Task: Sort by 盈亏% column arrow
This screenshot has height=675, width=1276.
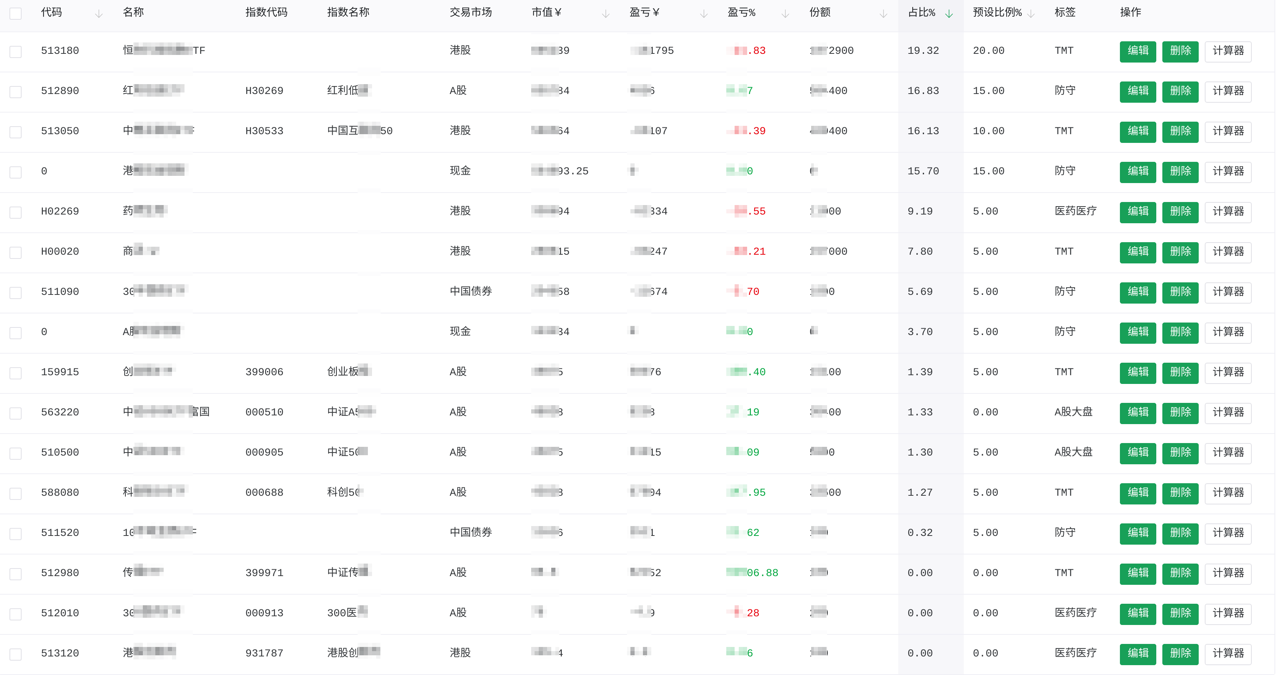Action: click(785, 13)
